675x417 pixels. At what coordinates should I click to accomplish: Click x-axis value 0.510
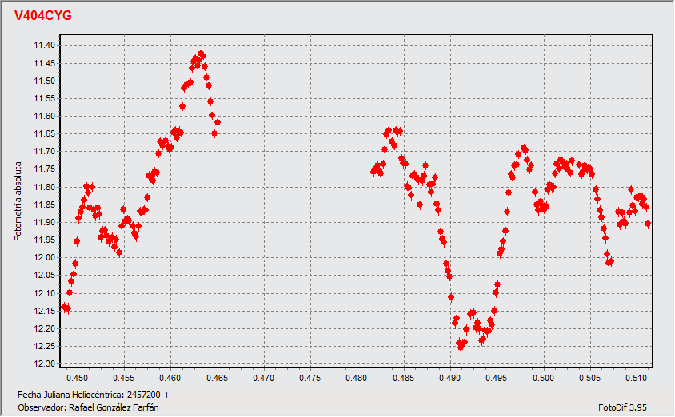click(637, 378)
